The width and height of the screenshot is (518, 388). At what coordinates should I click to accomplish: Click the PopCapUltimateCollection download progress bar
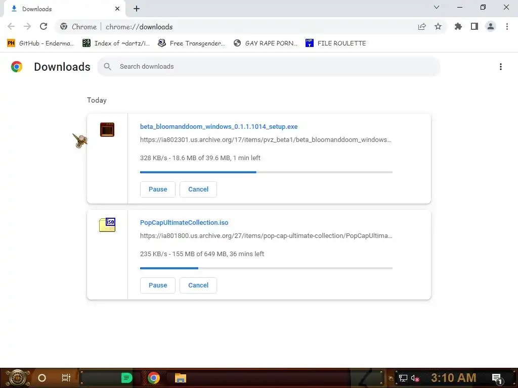[x=266, y=268]
